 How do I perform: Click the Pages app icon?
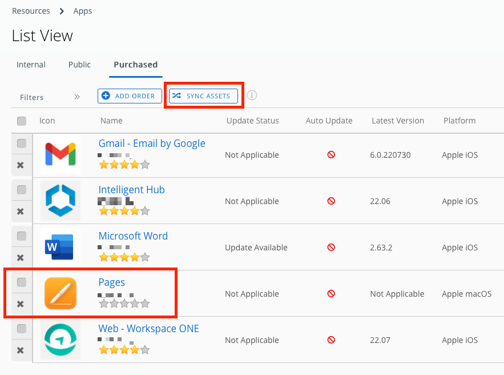[x=60, y=293]
